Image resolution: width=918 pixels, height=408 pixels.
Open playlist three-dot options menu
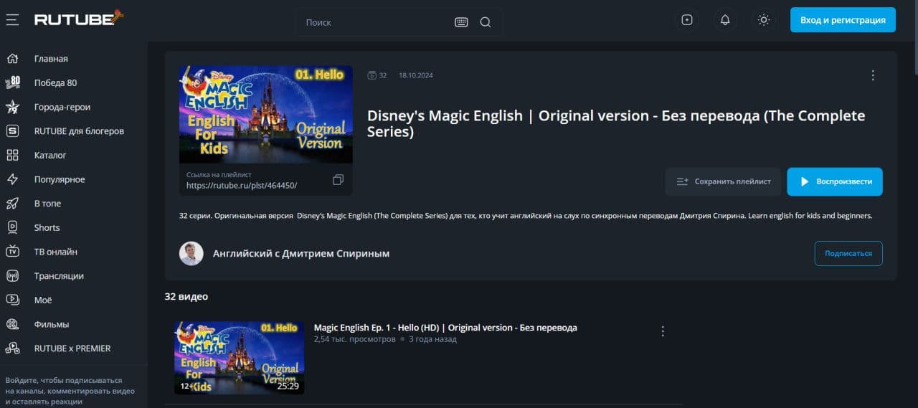click(x=873, y=75)
